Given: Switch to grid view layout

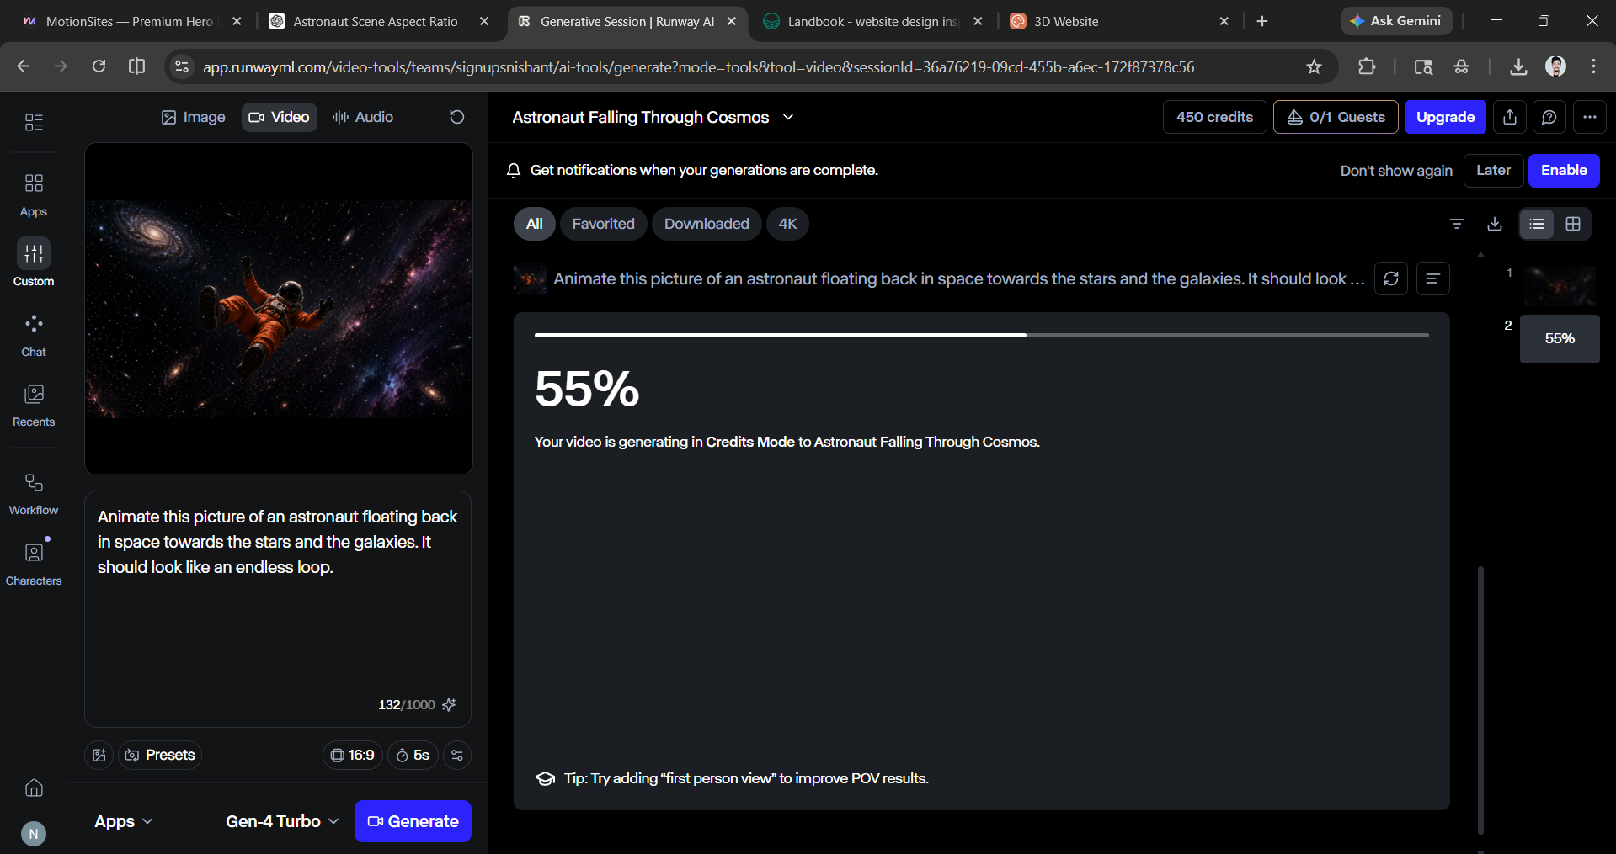Looking at the screenshot, I should tap(1573, 224).
